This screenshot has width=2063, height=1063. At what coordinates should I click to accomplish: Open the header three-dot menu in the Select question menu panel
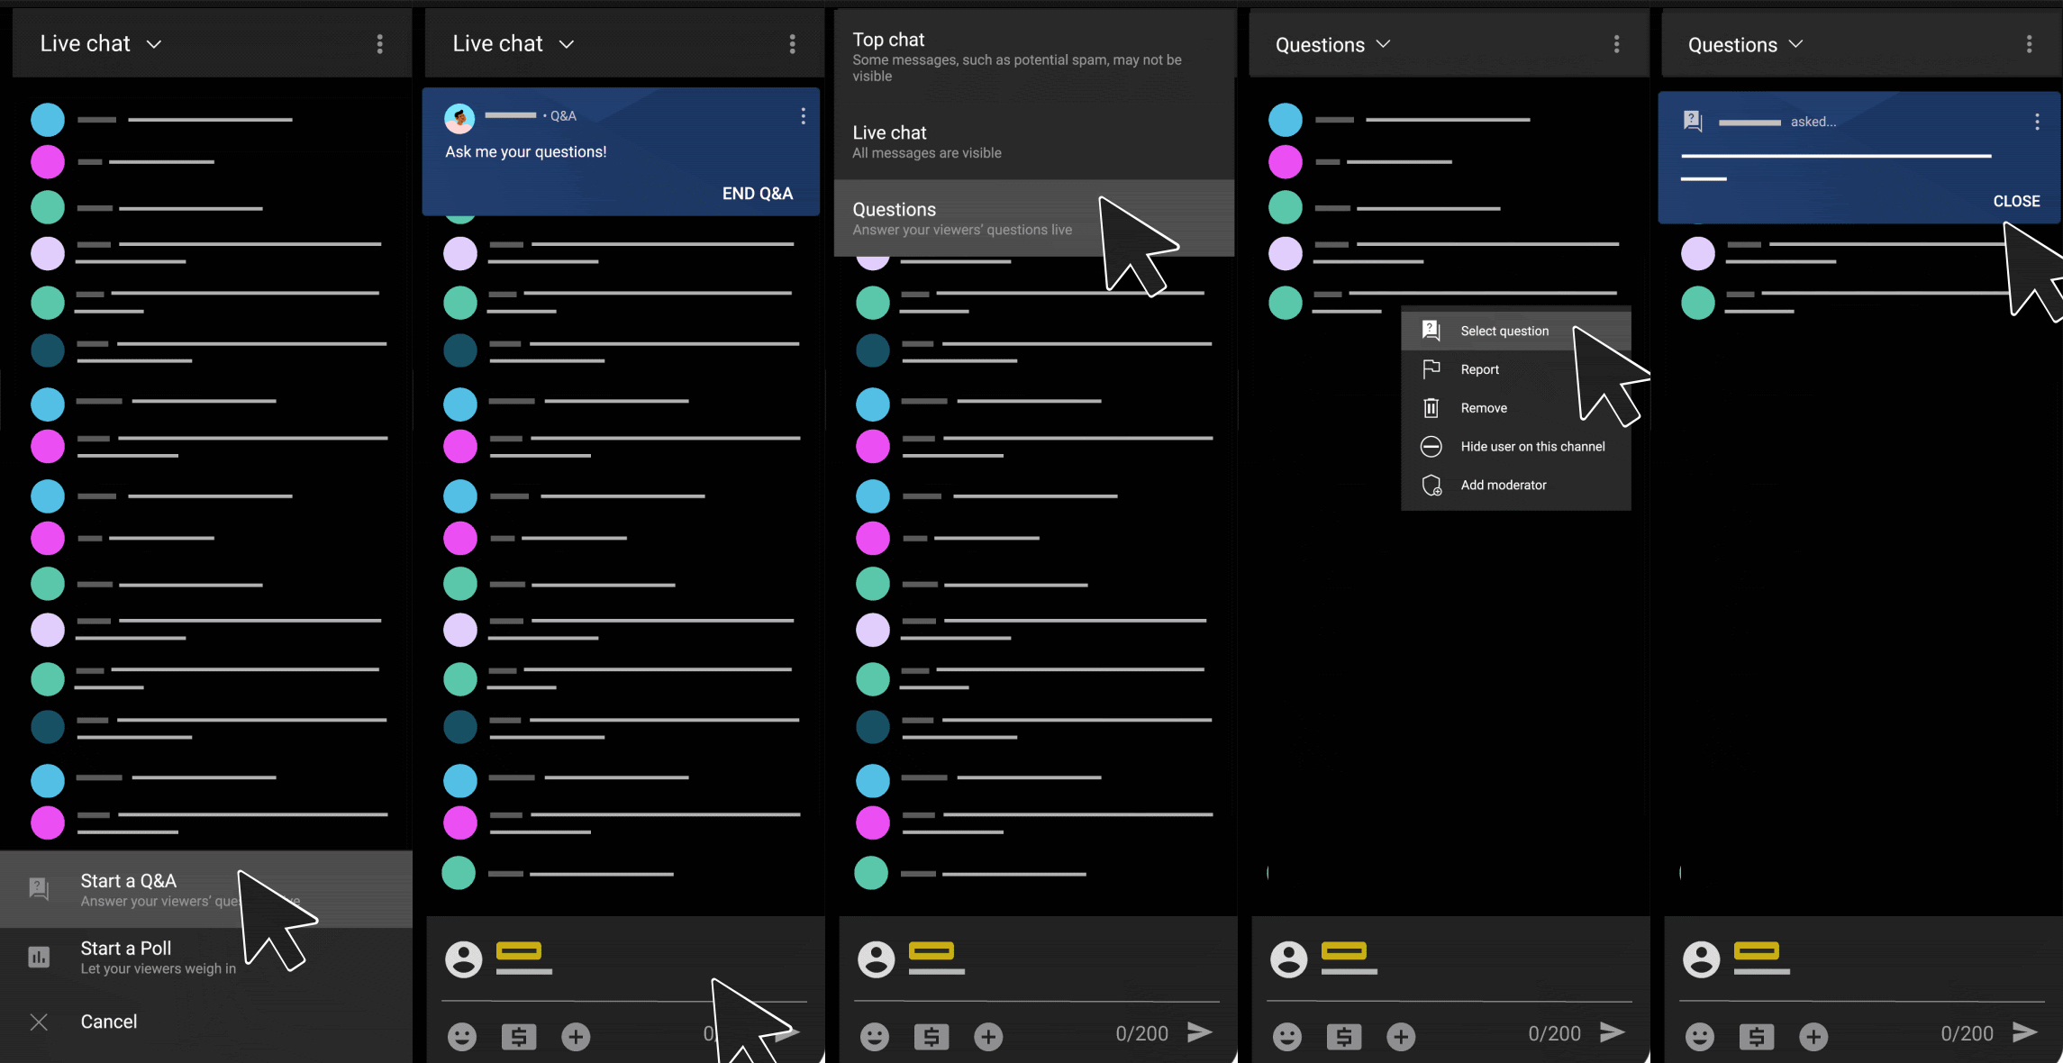pyautogui.click(x=1617, y=44)
